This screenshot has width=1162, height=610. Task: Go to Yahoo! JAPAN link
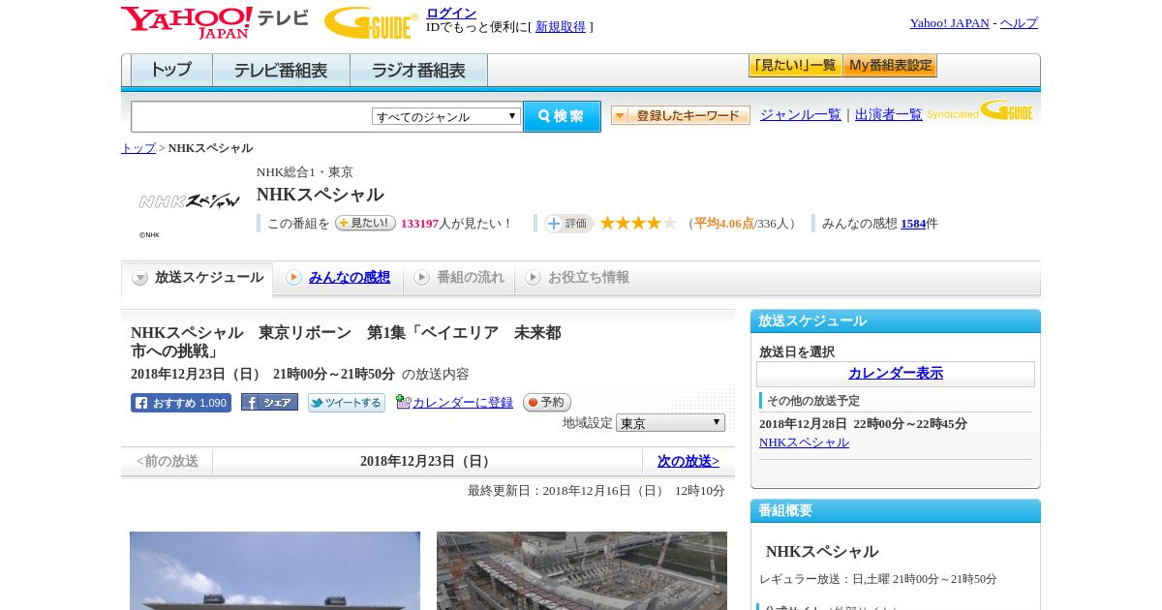point(949,23)
